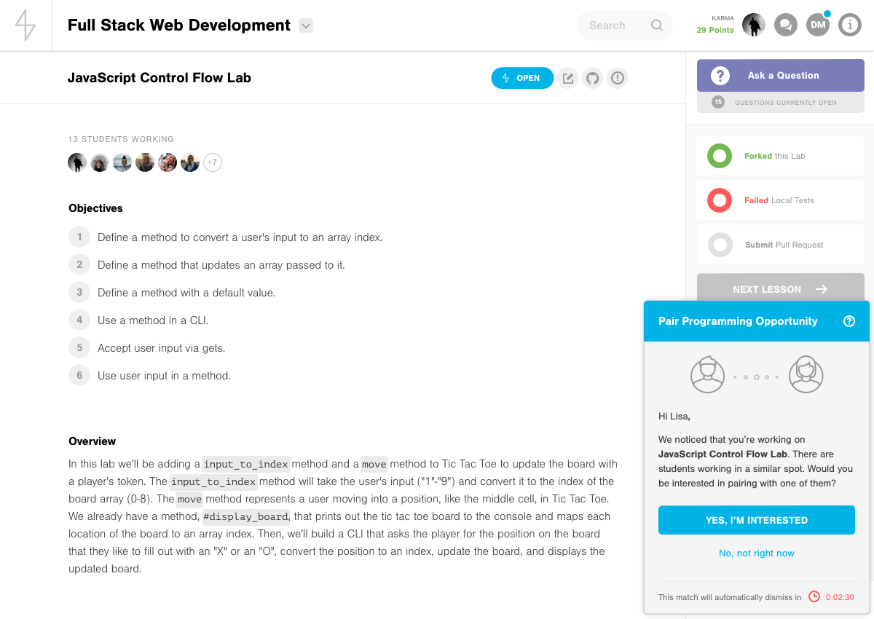
Task: Click the info icon in the header
Action: tap(850, 24)
